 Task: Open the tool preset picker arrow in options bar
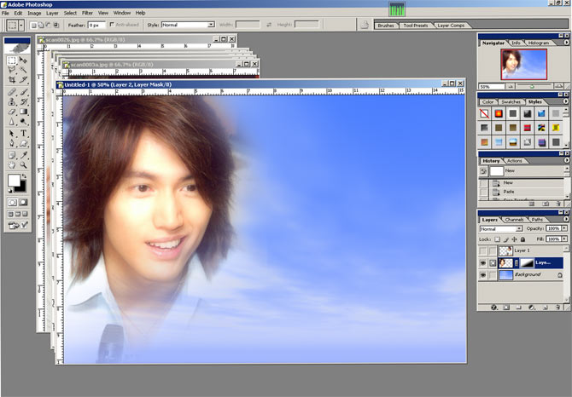21,25
